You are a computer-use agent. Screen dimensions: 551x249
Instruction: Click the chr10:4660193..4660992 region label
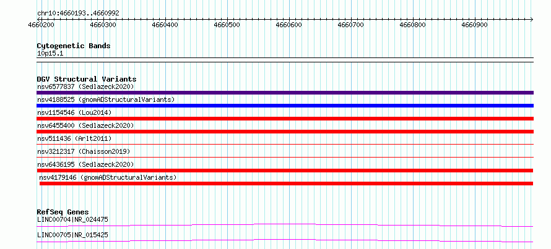point(78,14)
